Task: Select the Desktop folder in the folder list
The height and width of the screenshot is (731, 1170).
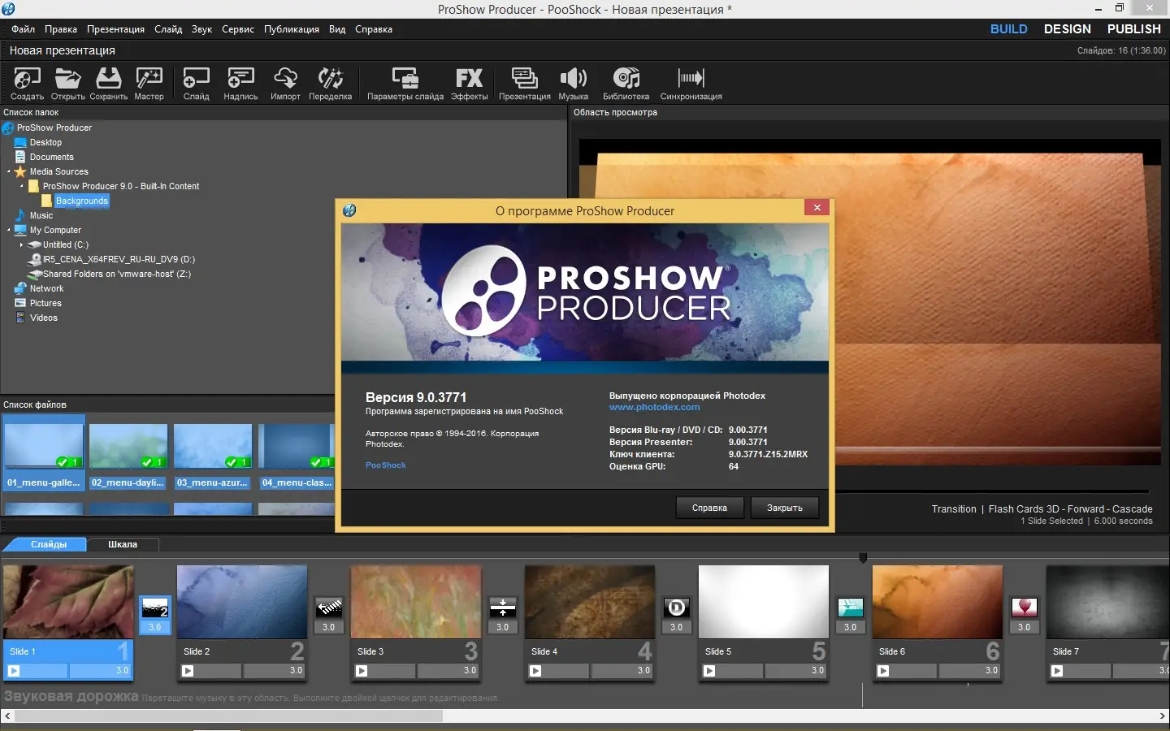Action: (45, 142)
